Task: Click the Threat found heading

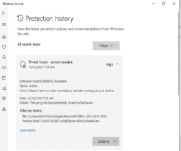Action: tap(51, 62)
